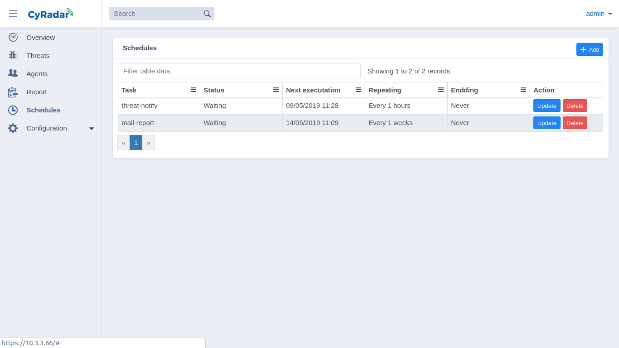Viewport: 619px width, 348px height.
Task: Click the Threats bug icon
Action: point(13,55)
